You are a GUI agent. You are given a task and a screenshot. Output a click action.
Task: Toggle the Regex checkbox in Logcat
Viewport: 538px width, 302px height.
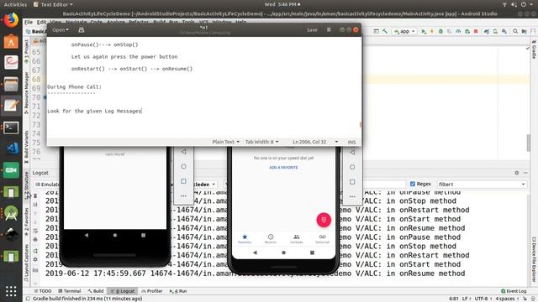(x=413, y=184)
